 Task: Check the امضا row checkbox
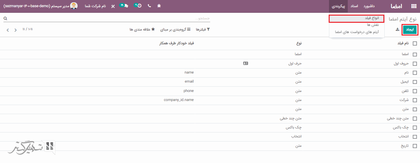coord(415,54)
